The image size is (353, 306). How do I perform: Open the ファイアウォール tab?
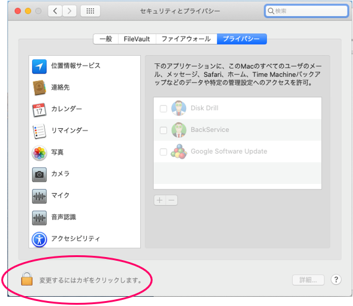tap(186, 39)
